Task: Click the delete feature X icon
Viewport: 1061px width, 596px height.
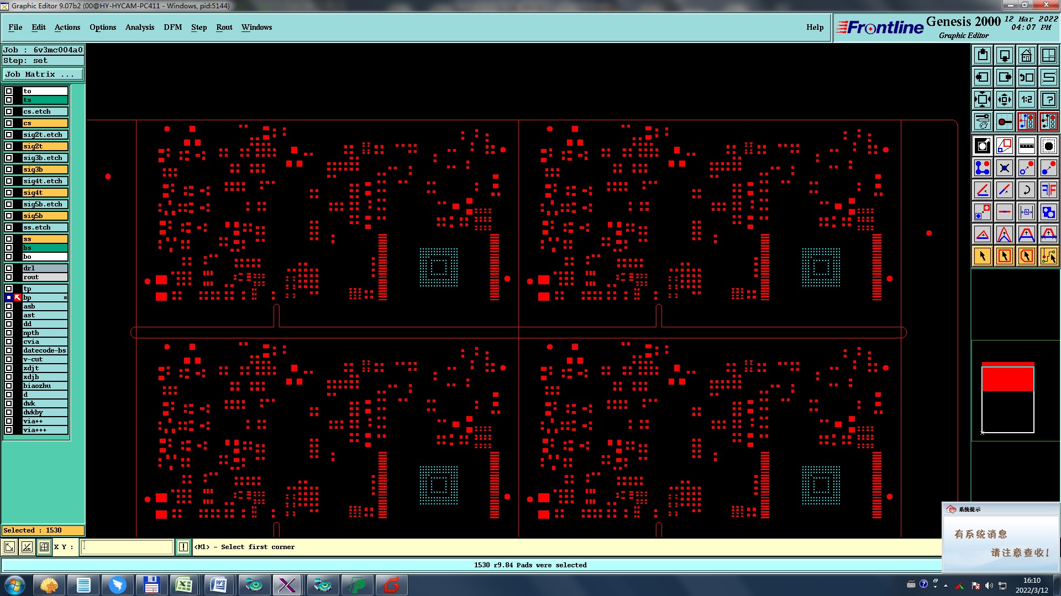Action: 1005,168
